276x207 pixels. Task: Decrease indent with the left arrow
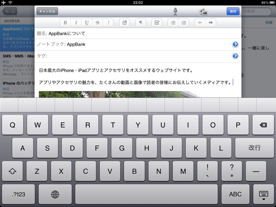coord(200,22)
